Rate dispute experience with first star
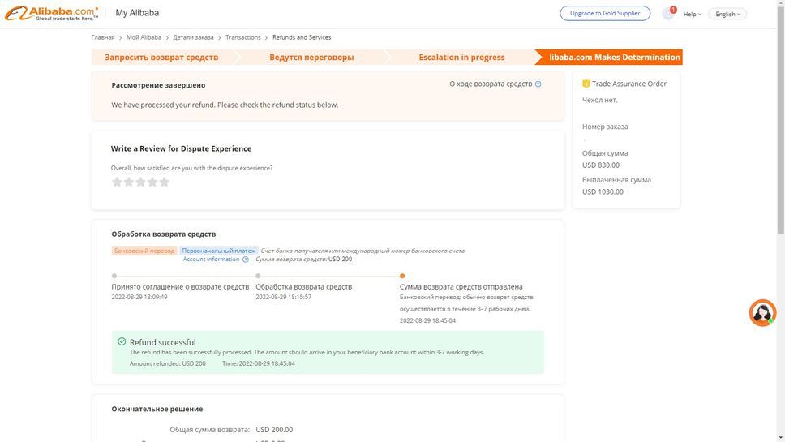785x442 pixels. tap(117, 182)
